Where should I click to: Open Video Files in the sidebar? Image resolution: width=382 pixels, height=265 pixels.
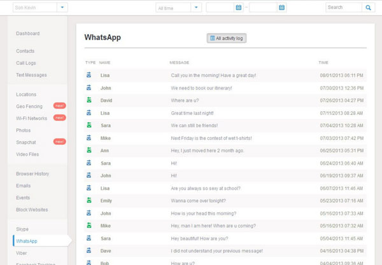coord(27,154)
